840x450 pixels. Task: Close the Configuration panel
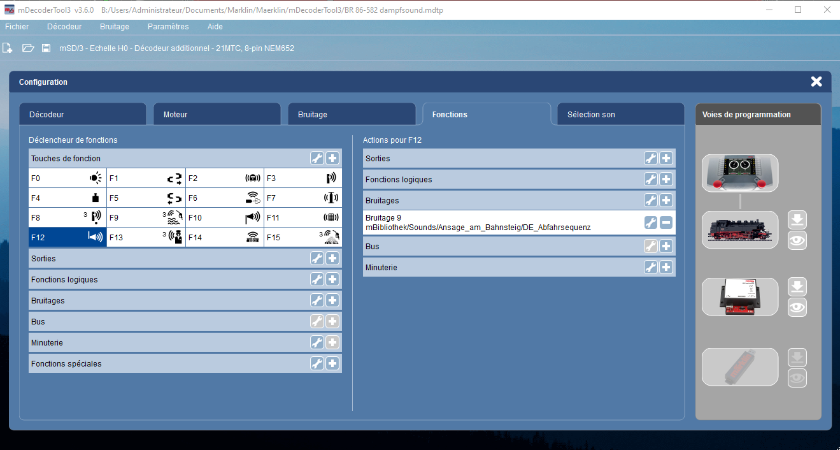[x=816, y=82]
